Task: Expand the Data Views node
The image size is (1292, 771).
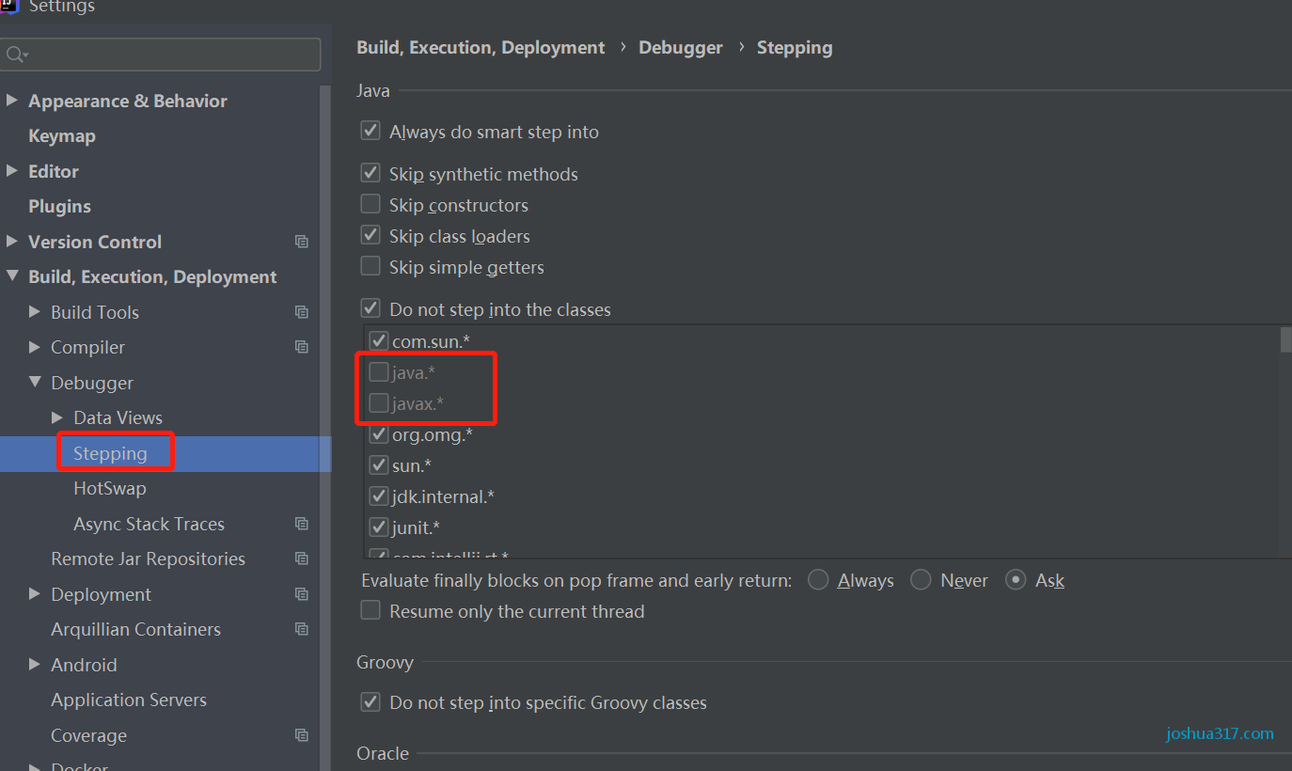Action: coord(56,417)
